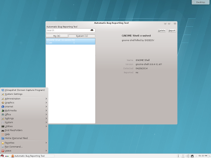This screenshot has width=211, height=158.
Task: Focus the Search input field
Action: [x=70, y=30]
